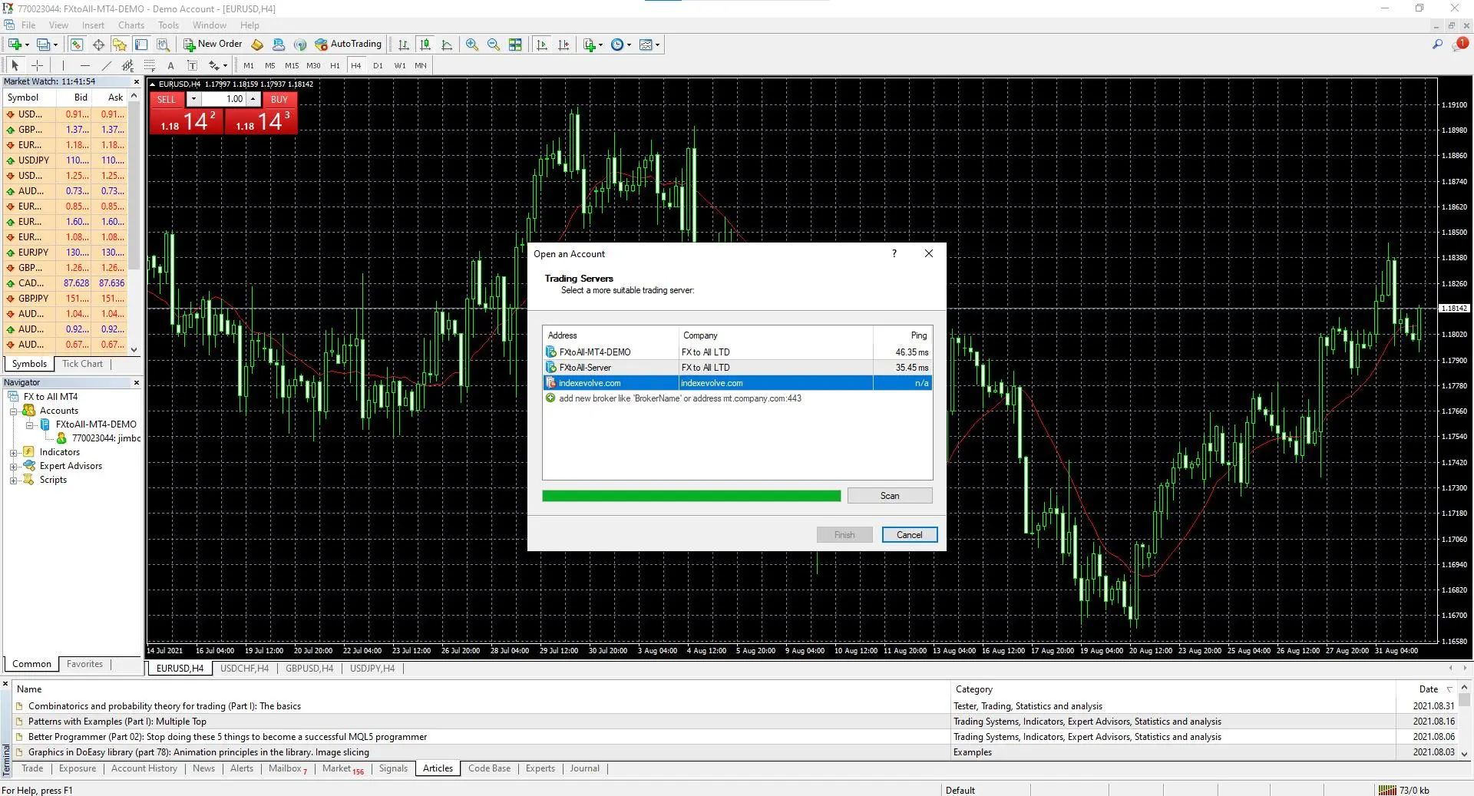Switch chart to bar chart icon

[404, 45]
